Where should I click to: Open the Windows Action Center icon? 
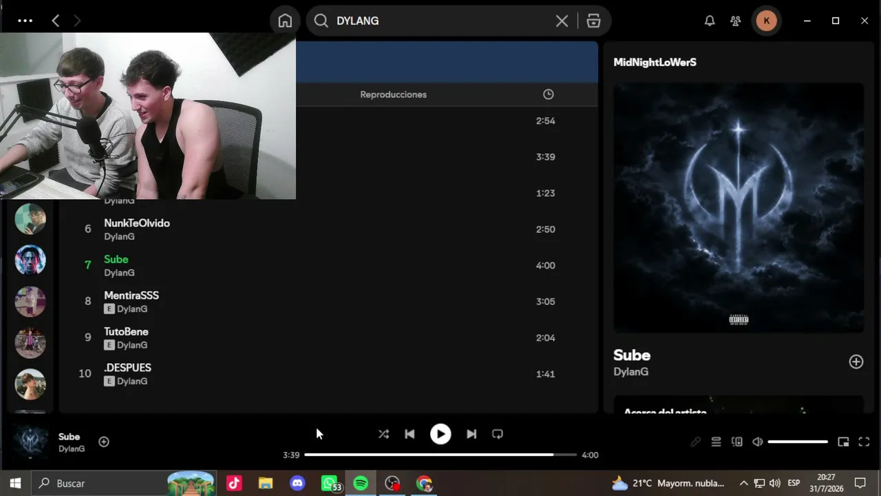pos(860,483)
